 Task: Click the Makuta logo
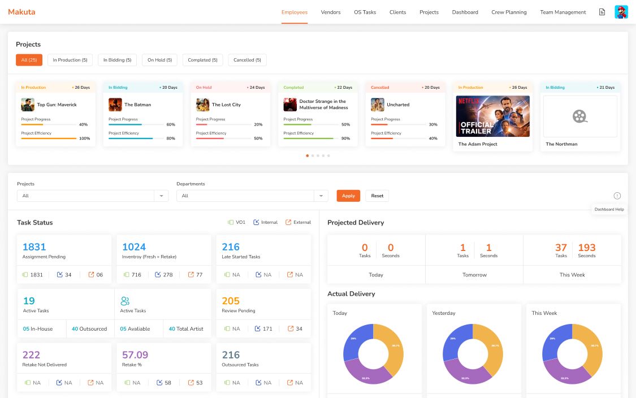click(x=21, y=12)
